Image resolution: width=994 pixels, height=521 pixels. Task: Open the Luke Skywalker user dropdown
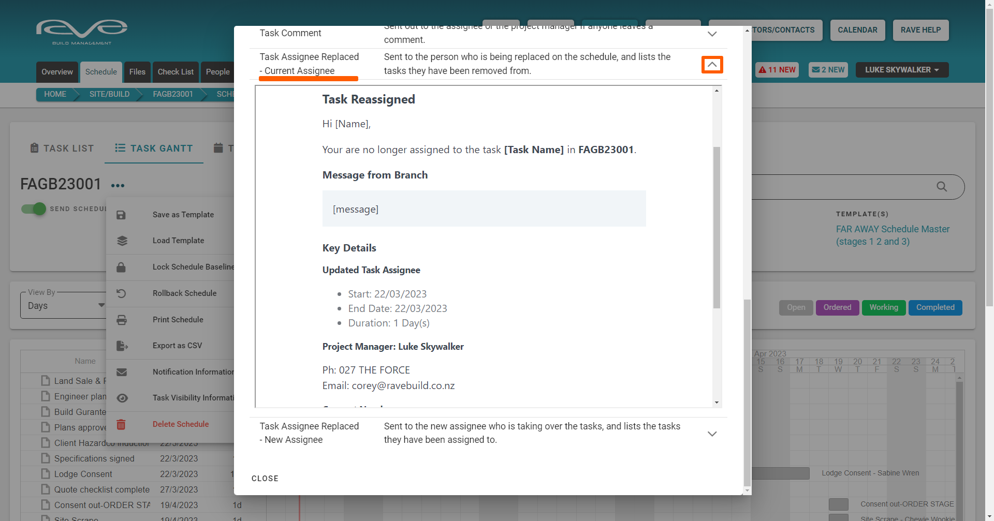[x=902, y=70]
